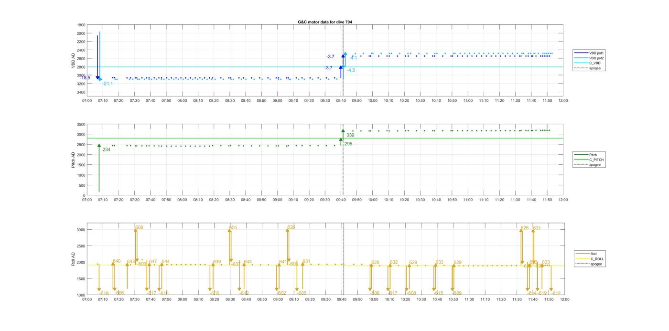This screenshot has height=331, width=669.
Task: Click the '639' roll annotation
Action: 217,262
